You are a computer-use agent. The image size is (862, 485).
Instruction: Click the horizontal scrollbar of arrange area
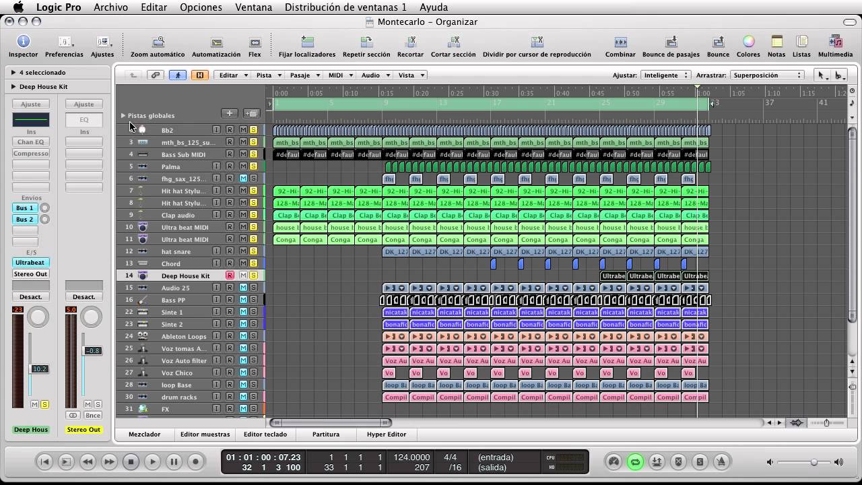pyautogui.click(x=330, y=422)
